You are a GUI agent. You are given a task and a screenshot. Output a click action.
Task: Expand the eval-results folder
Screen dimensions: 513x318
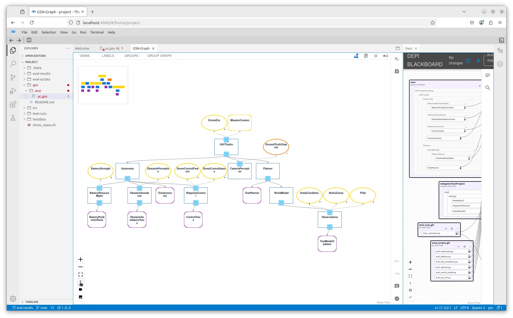click(x=24, y=73)
